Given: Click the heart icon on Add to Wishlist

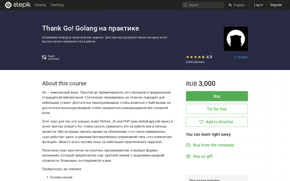Looking at the screenshot, I should [x=201, y=122].
